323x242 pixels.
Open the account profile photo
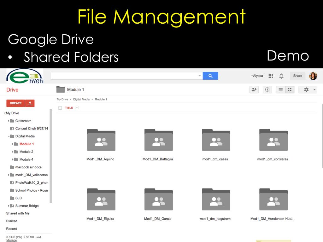tap(313, 76)
